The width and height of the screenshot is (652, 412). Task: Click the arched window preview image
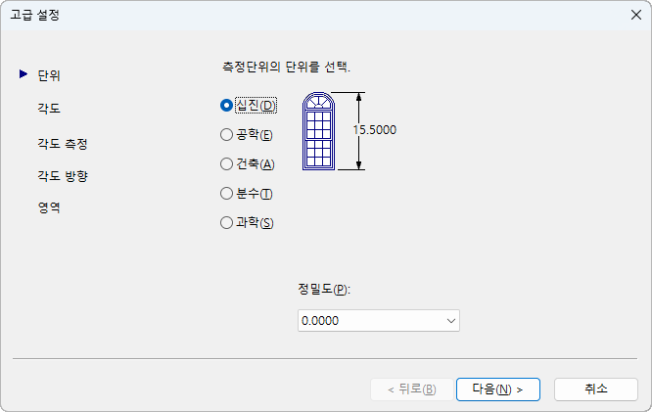[318, 131]
